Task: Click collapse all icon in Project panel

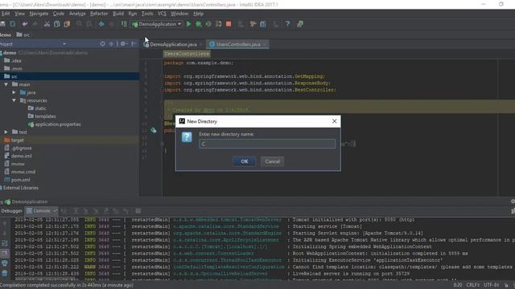Action: [111, 43]
